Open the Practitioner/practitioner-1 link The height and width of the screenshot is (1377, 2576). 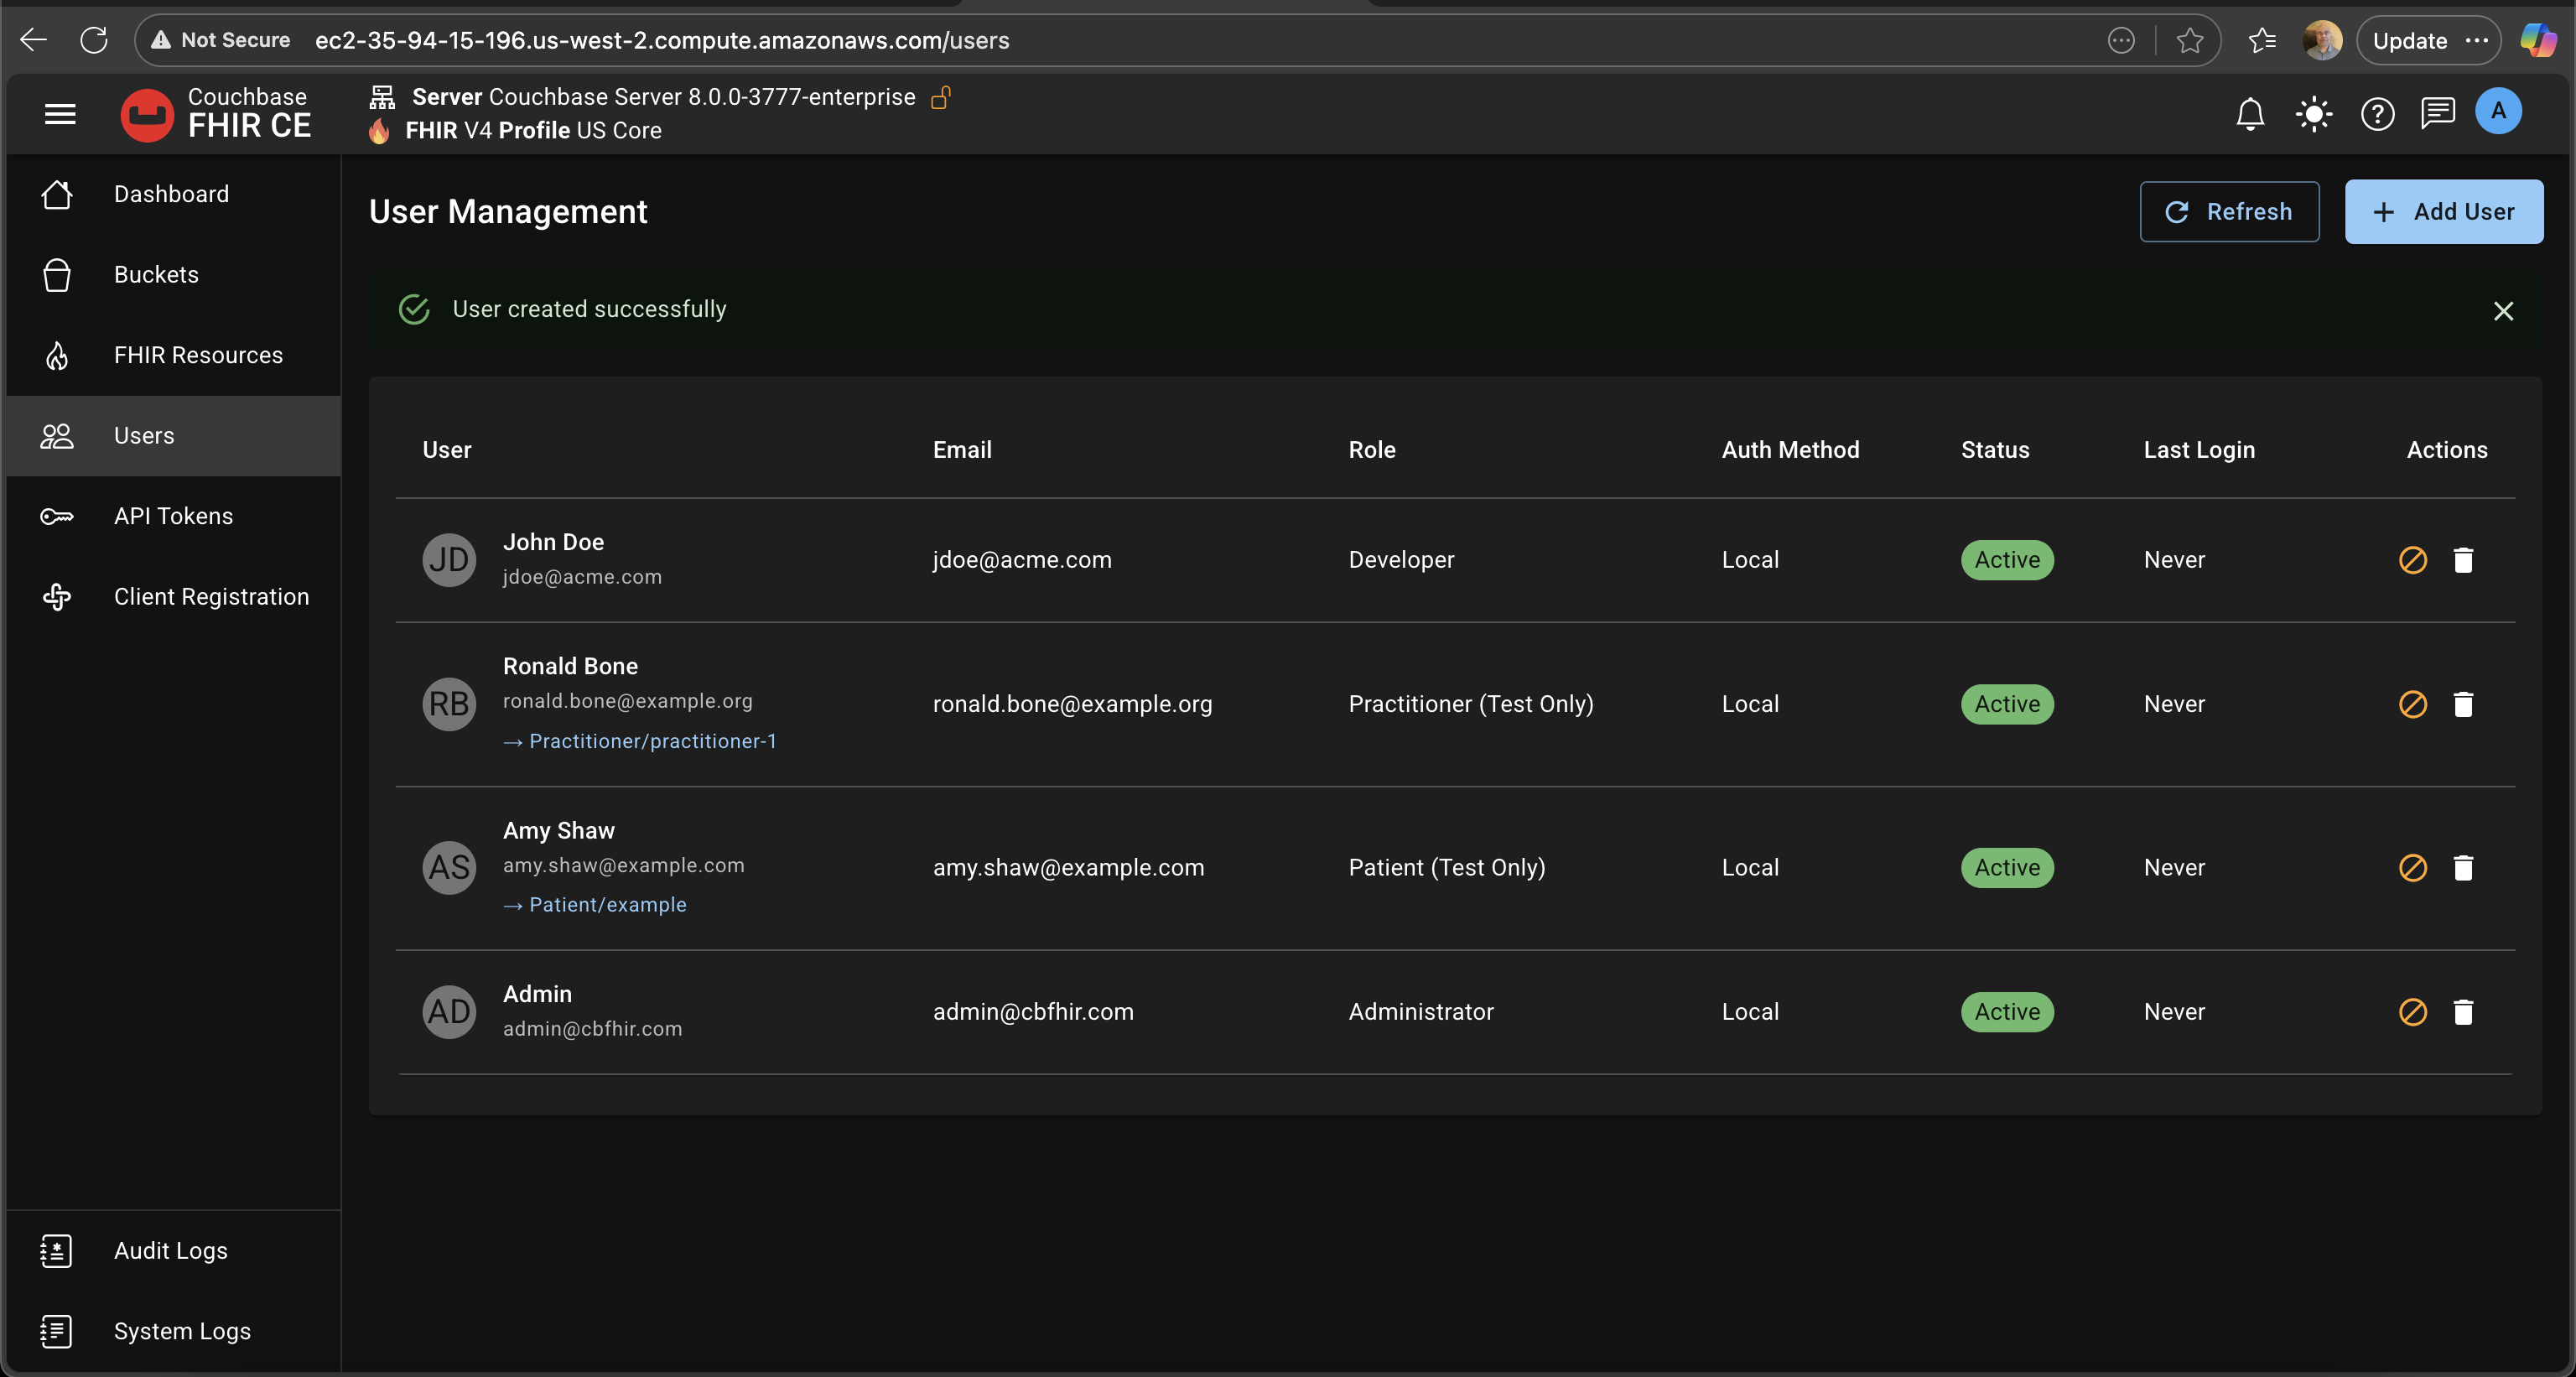652,741
